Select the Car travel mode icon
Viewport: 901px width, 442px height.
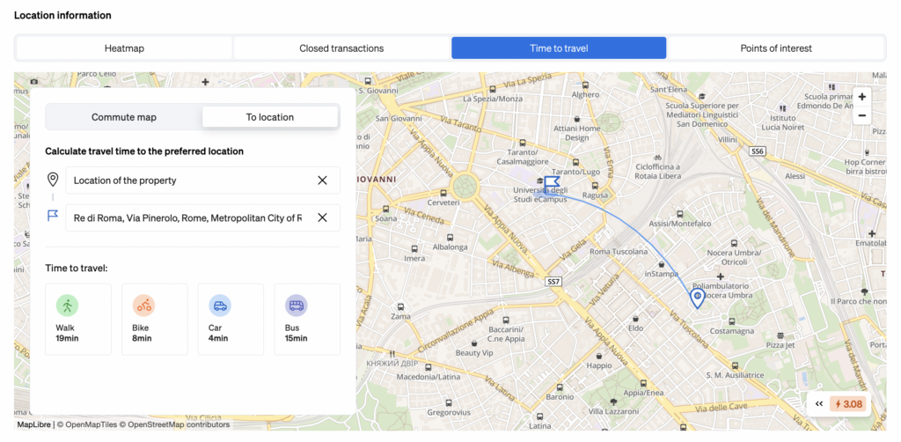coord(220,306)
